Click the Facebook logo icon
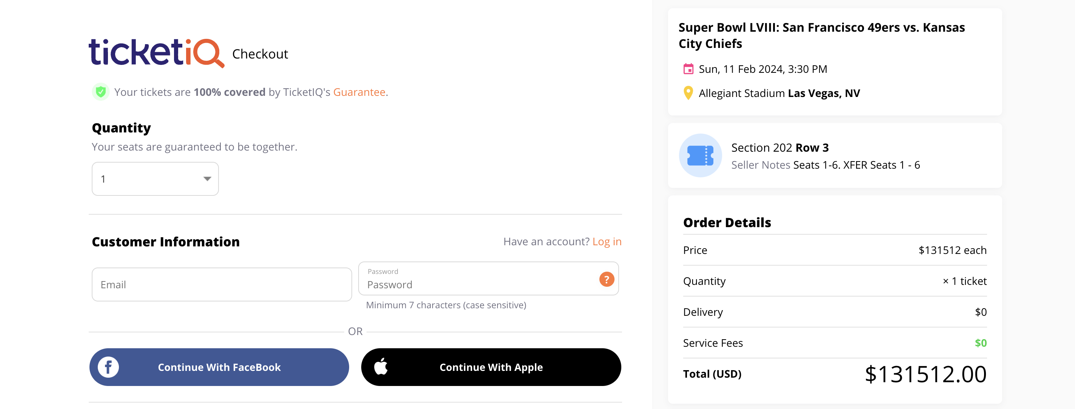The image size is (1075, 409). [x=108, y=367]
